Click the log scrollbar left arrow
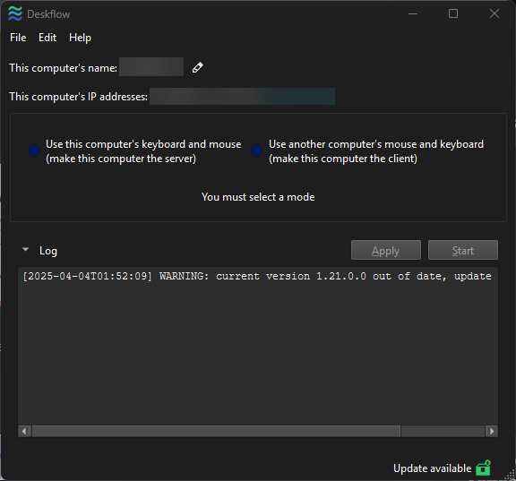Image resolution: width=516 pixels, height=481 pixels. (24, 431)
